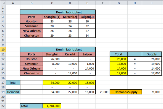Click Houston-Saigon cost cell '30'
163x109 pixels.
point(87,21)
